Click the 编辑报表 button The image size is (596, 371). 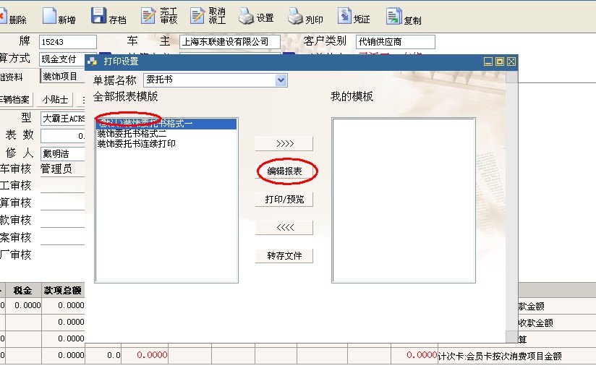coord(284,171)
